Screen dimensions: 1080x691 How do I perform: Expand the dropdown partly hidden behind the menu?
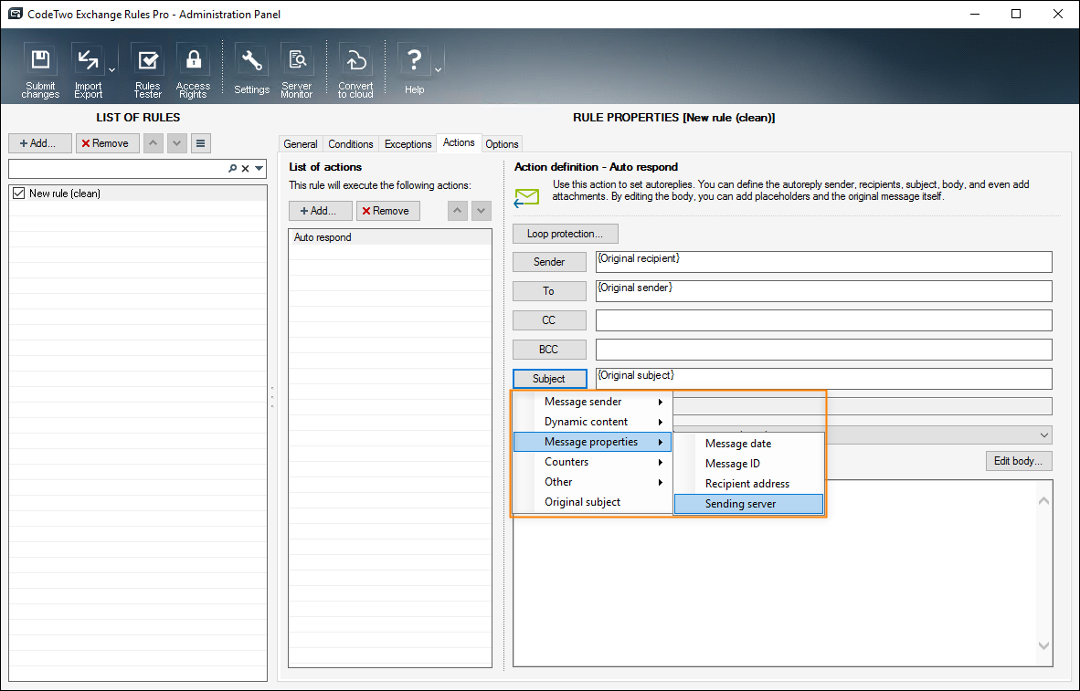[1044, 435]
